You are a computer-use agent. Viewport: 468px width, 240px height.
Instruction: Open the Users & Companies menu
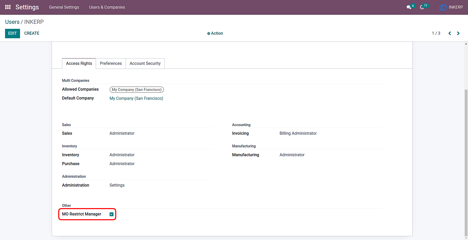pos(107,7)
